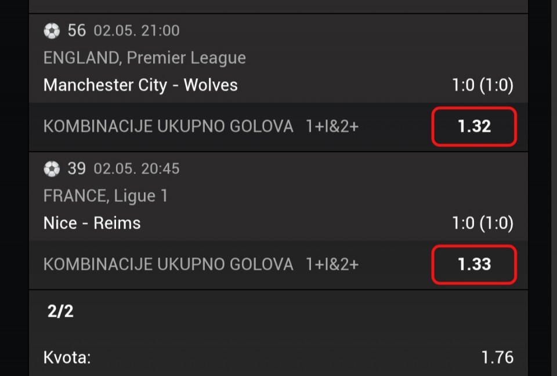Click the Manchester City score 1:0 (1:0)
The height and width of the screenshot is (376, 557).
(482, 85)
